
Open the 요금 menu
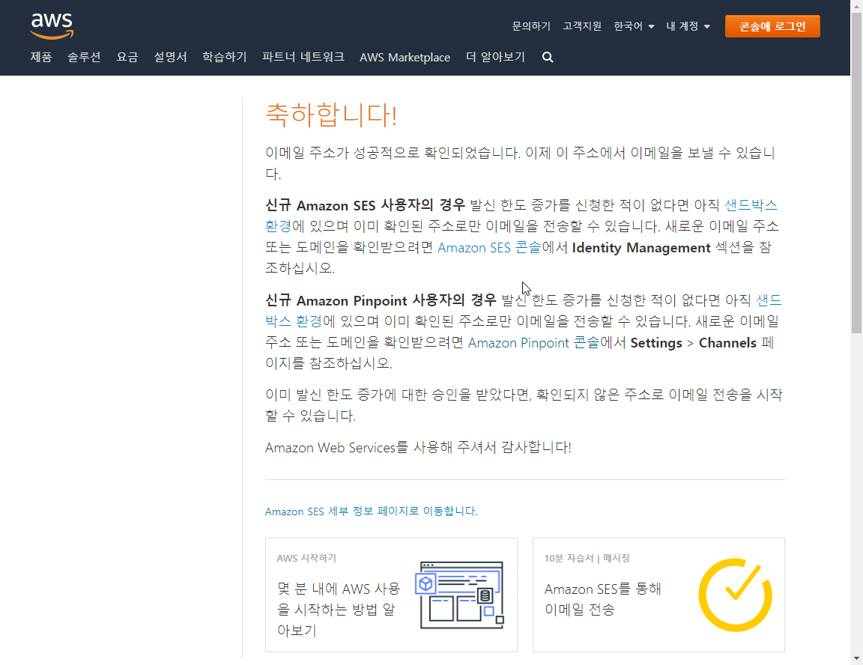click(x=127, y=57)
